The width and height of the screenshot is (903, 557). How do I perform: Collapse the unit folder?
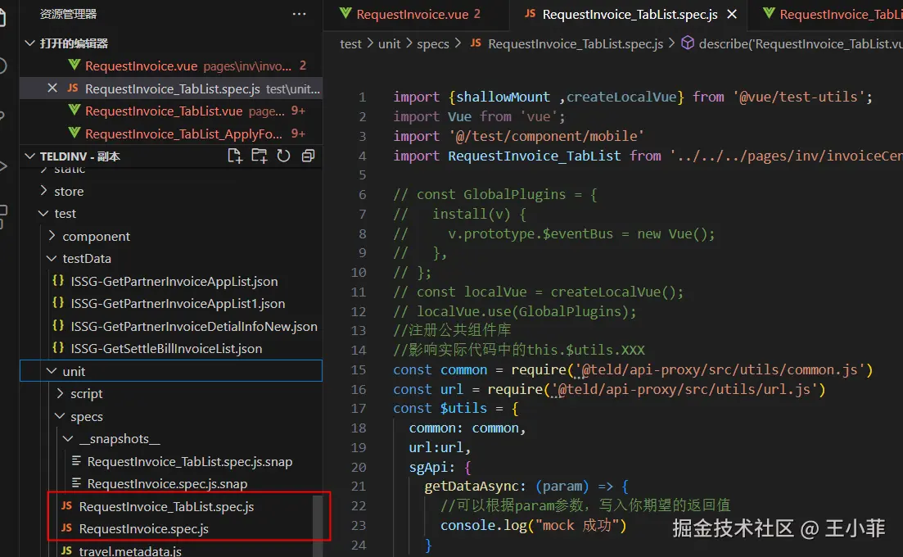click(x=52, y=371)
